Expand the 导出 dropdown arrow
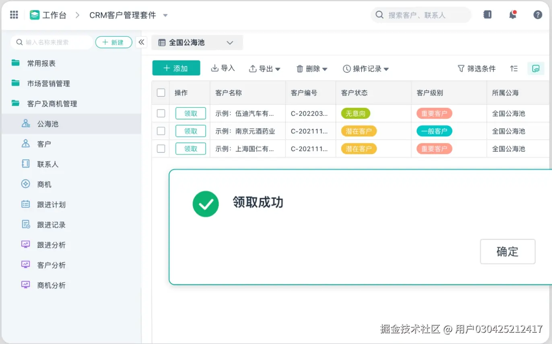 [x=277, y=68]
